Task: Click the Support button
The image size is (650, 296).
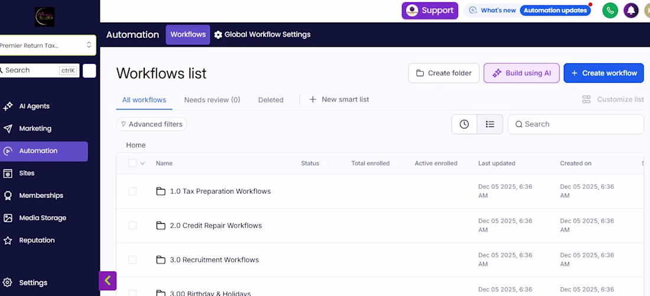Action: [x=430, y=11]
